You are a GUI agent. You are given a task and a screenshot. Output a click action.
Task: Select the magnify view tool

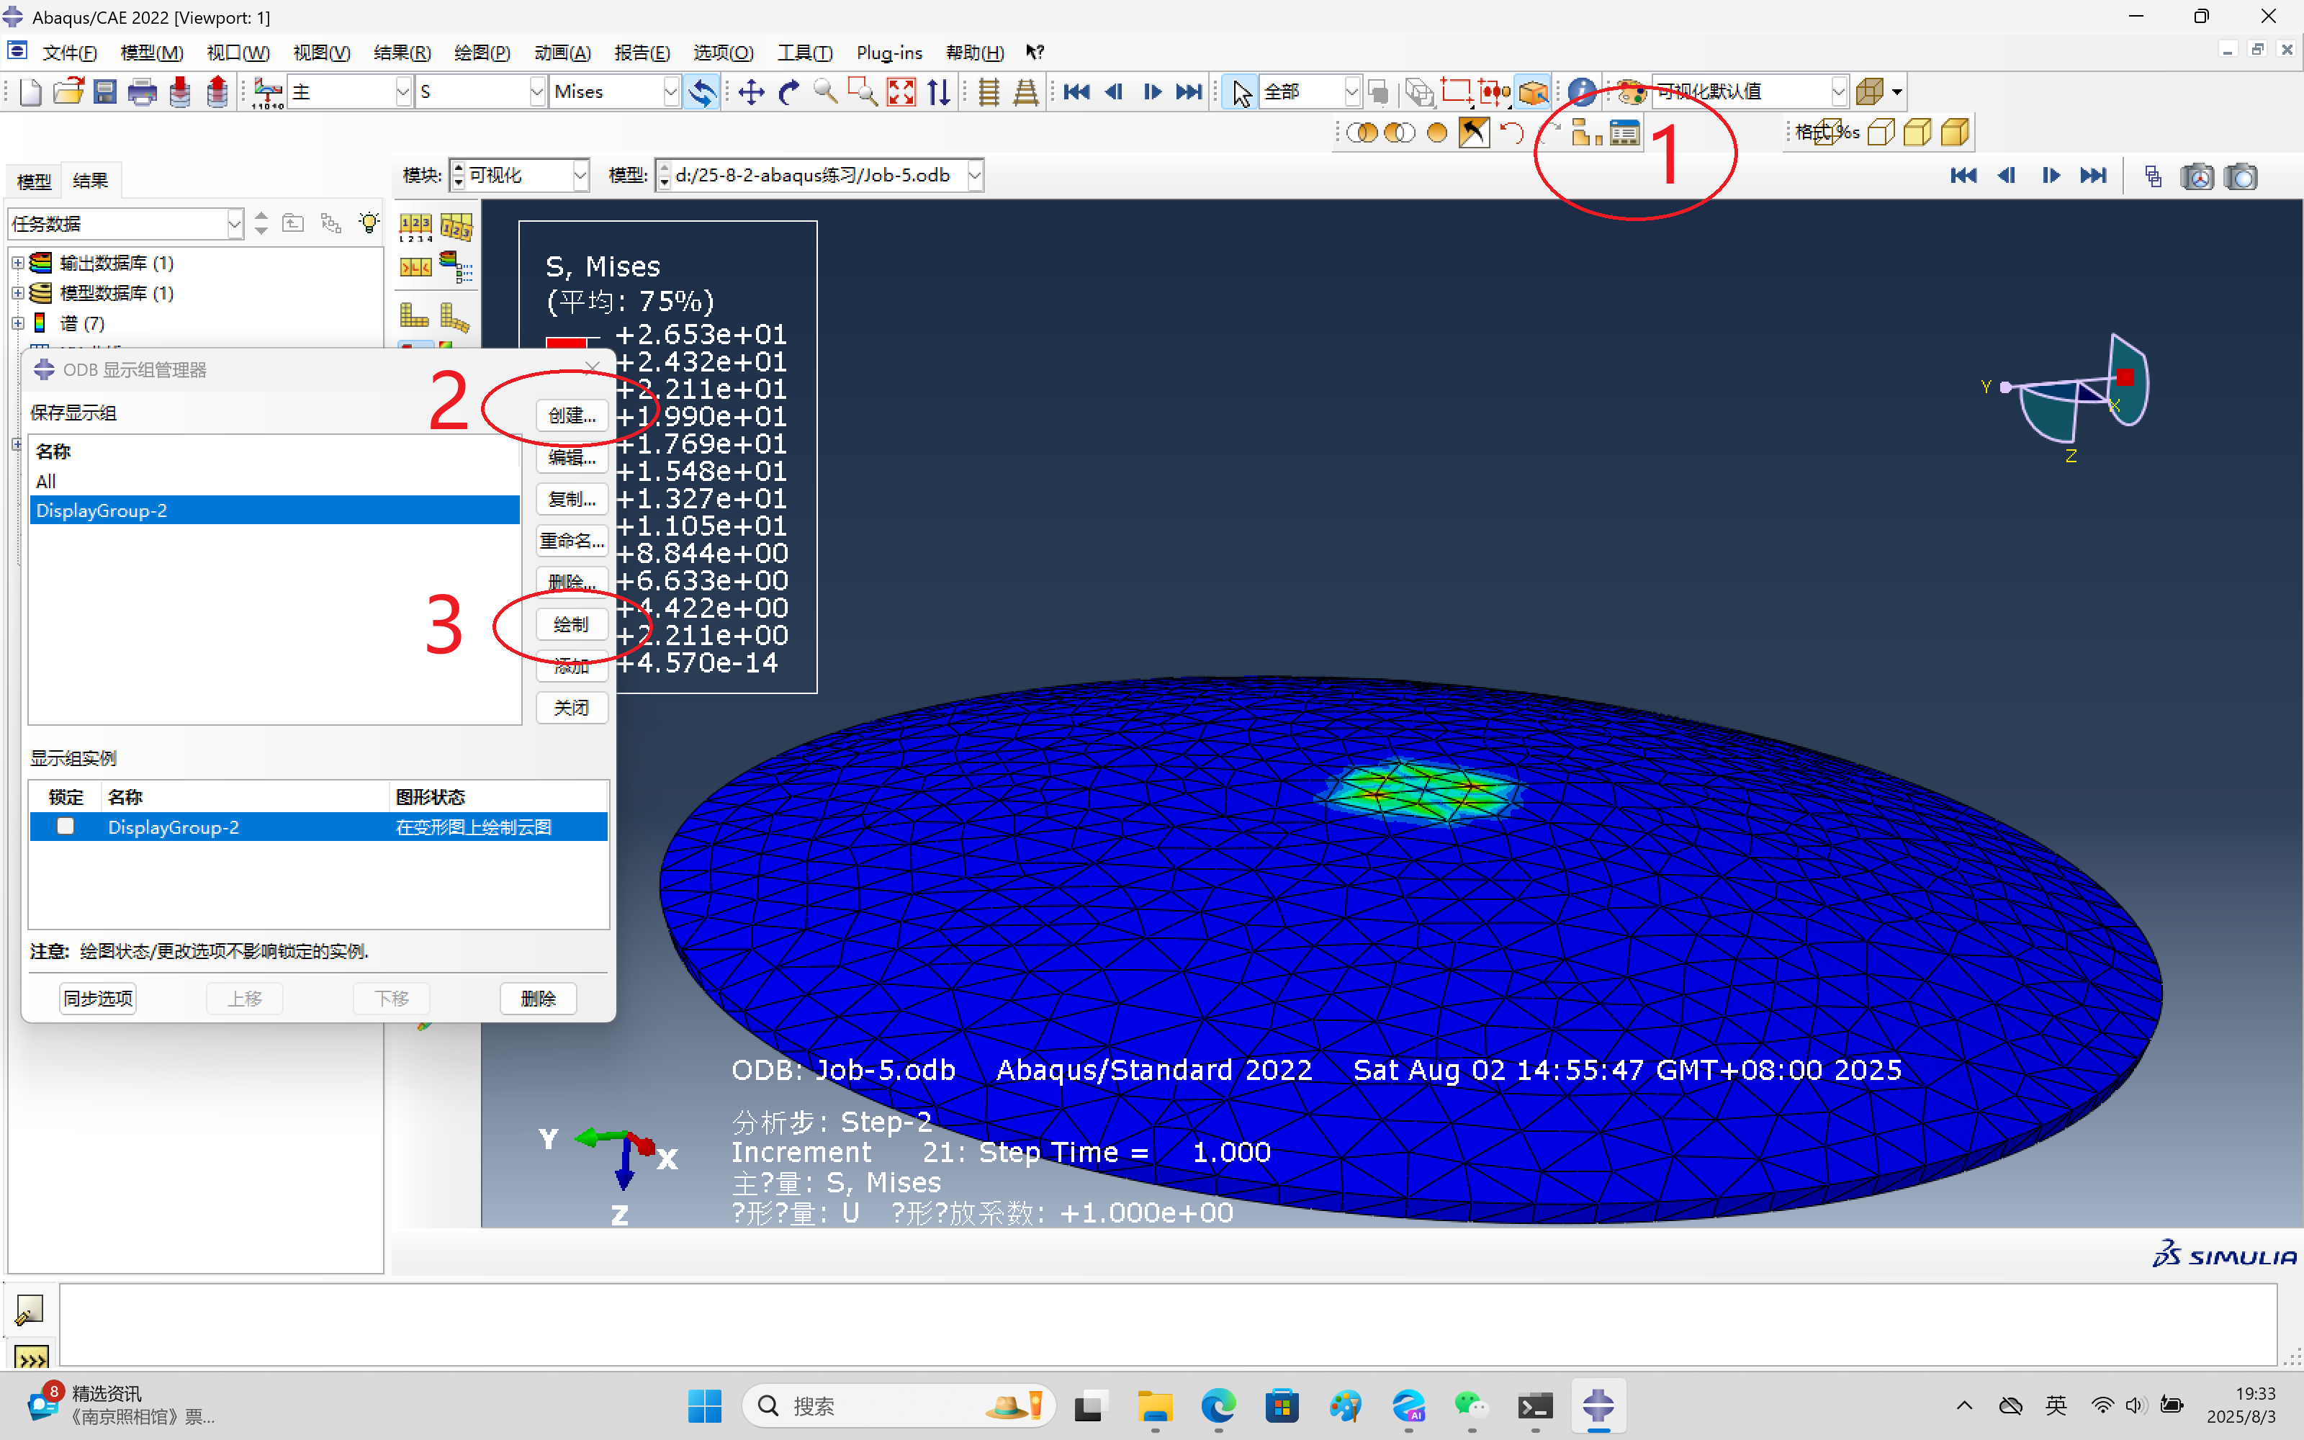[x=824, y=92]
